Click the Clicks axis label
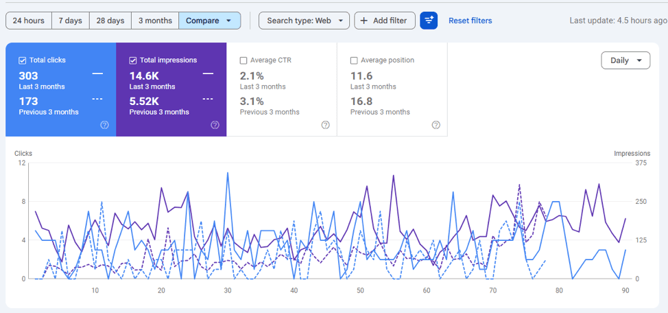Image resolution: width=668 pixels, height=313 pixels. tap(23, 154)
